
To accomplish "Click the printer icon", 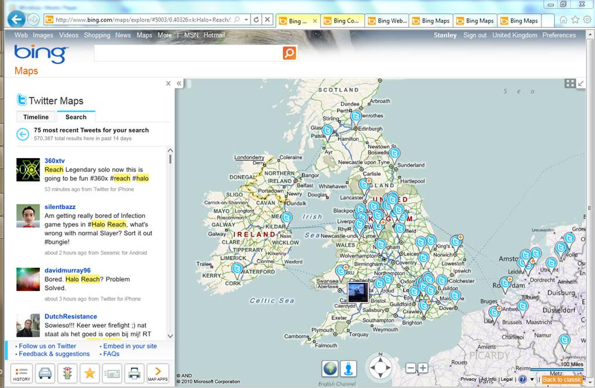I will 134,373.
